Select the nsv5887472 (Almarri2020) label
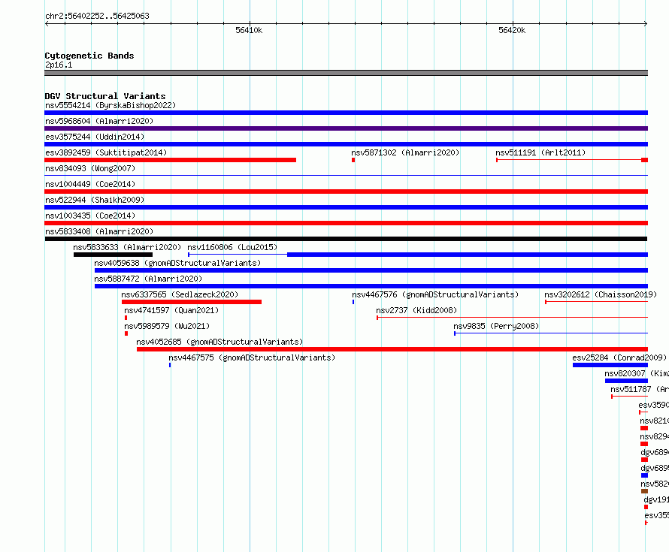The height and width of the screenshot is (552, 669). tap(148, 279)
